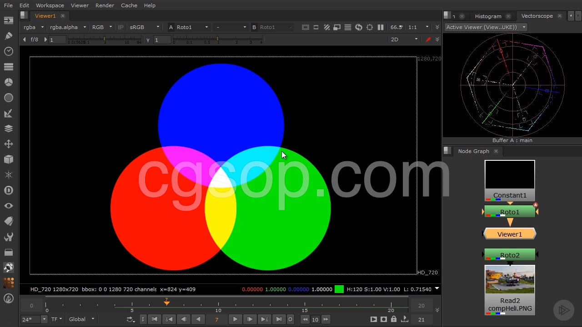
Task: Toggle the red paint stroke icon
Action: click(428, 40)
